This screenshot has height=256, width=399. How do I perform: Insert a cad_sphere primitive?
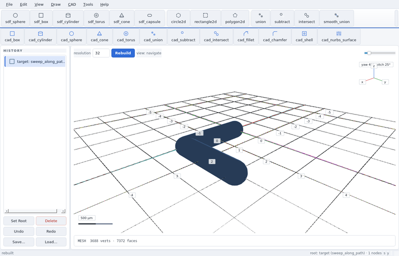pyautogui.click(x=71, y=37)
